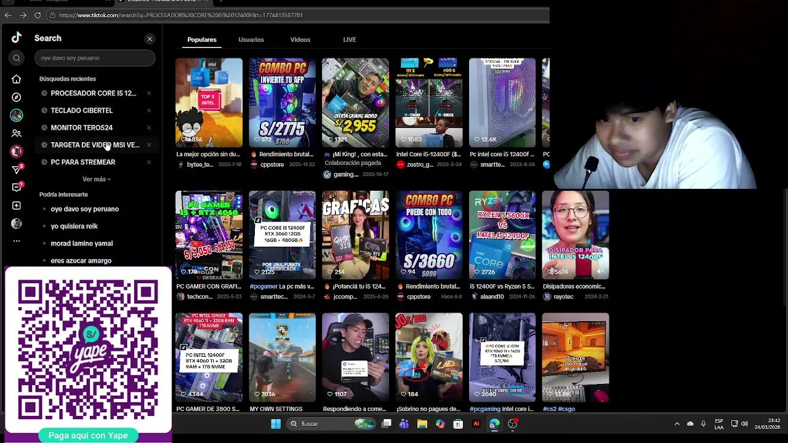
Task: Select suggestion oye davo soy peruano
Action: (85, 209)
